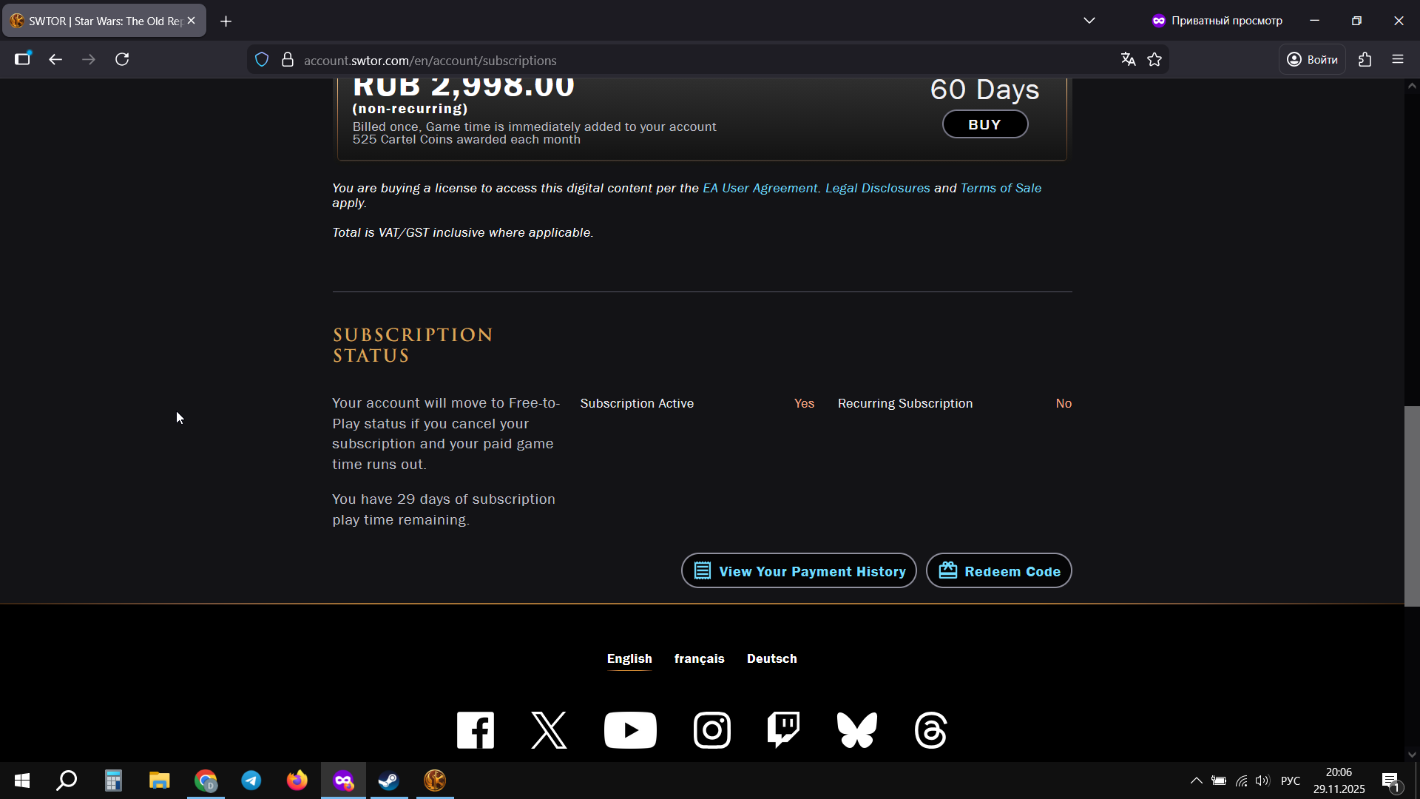The height and width of the screenshot is (799, 1420).
Task: Click View Your Payment History
Action: [x=799, y=571]
